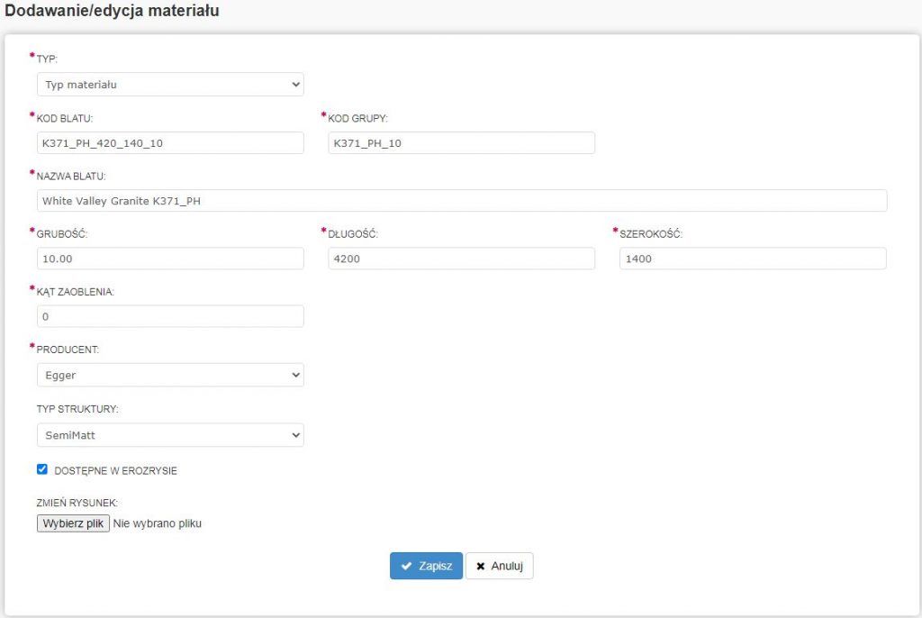Click into the Kod grupy field
922x618 pixels.
(x=461, y=143)
